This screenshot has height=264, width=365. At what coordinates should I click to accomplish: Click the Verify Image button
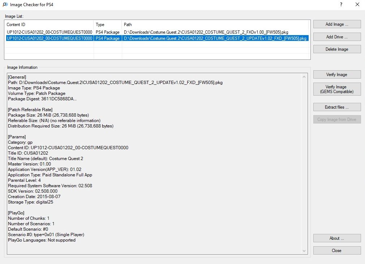pos(337,75)
